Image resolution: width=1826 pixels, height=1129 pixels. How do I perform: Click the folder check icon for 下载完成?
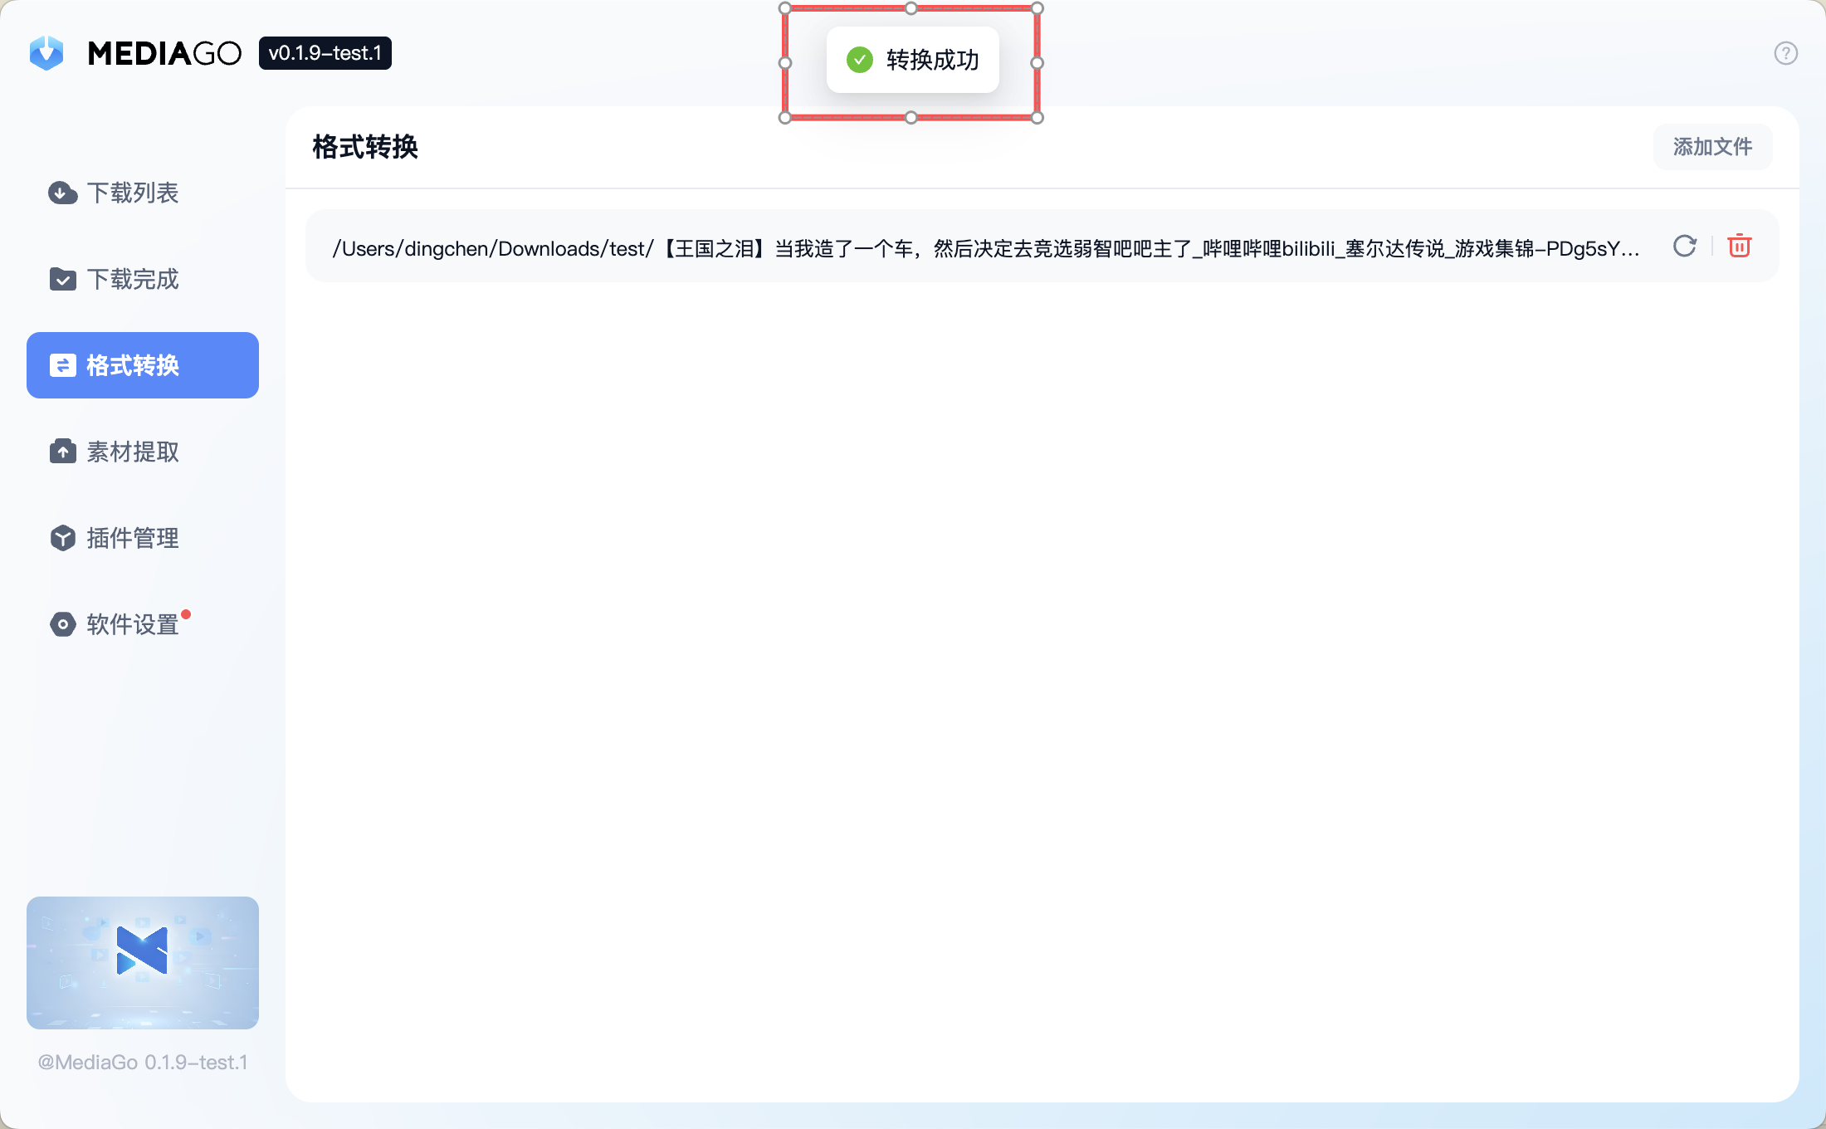click(x=62, y=279)
